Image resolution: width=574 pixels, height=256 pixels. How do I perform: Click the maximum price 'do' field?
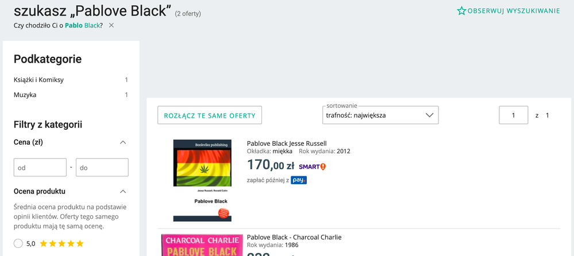coord(102,168)
